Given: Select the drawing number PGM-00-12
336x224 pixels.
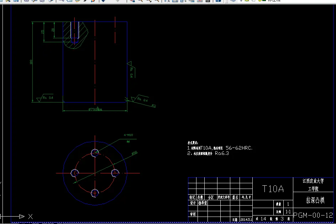Looking at the screenshot, I should [313, 215].
